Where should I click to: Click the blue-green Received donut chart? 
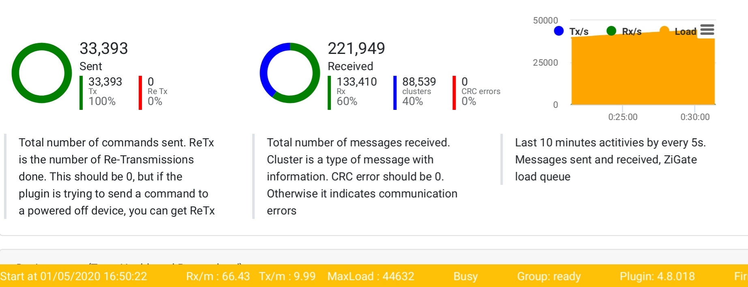click(290, 73)
